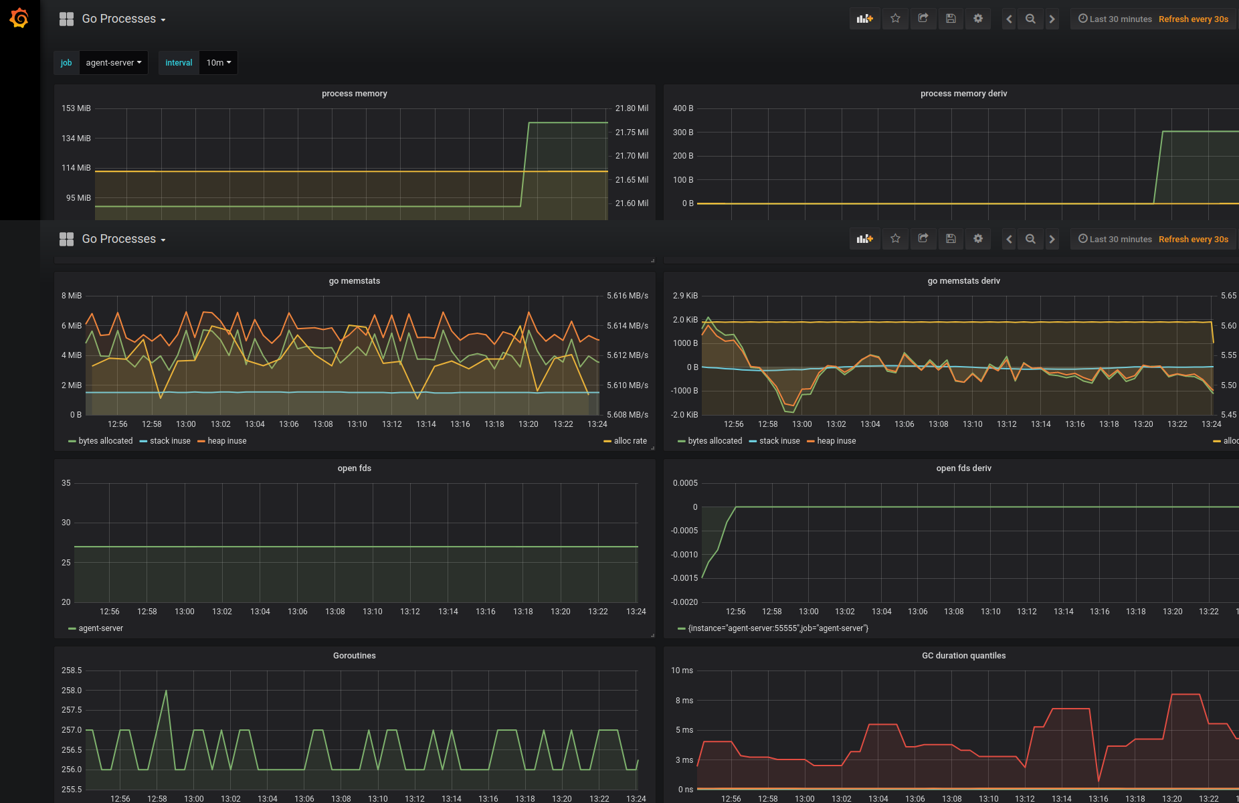
Task: Add panel icon in the header above go memstats deriv
Action: [864, 239]
